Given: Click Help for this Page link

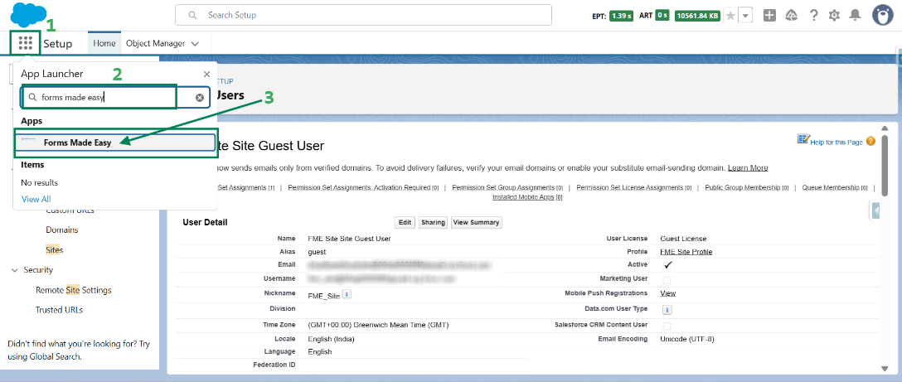Looking at the screenshot, I should (837, 142).
